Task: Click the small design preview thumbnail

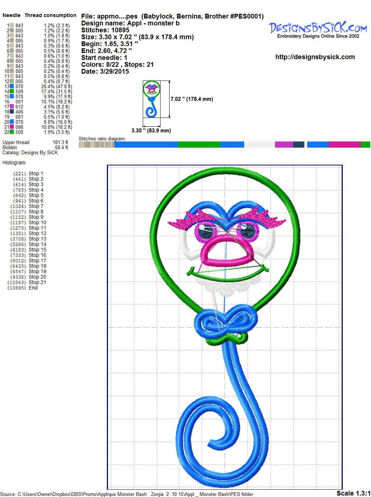Action: coord(151,99)
